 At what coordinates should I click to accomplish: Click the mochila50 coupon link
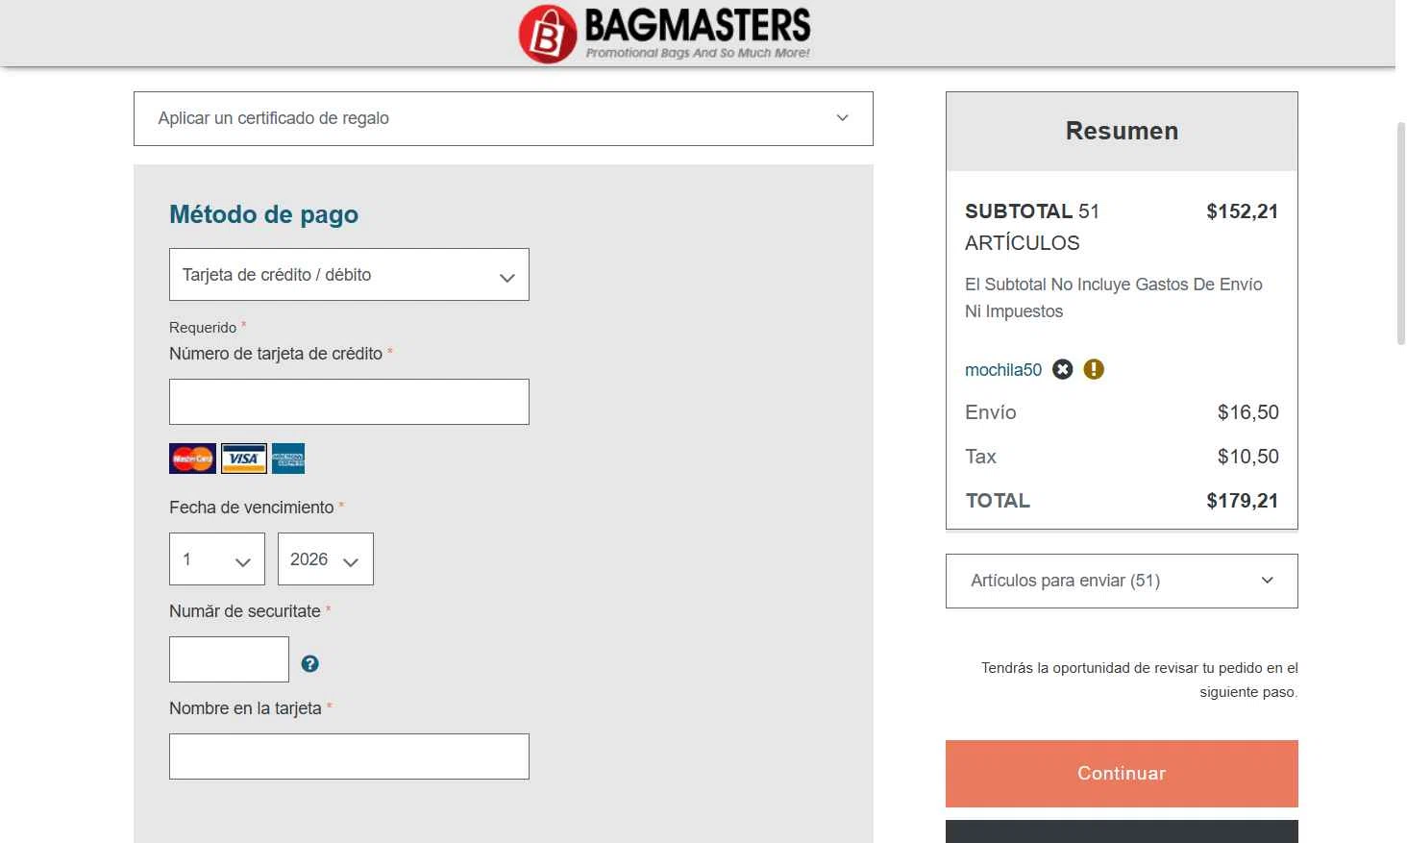[x=1003, y=370]
